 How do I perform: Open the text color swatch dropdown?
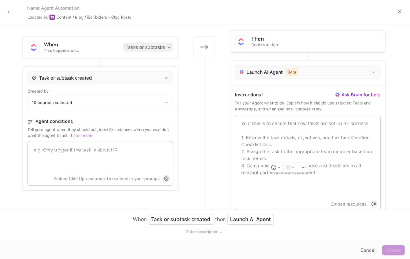click(290, 167)
